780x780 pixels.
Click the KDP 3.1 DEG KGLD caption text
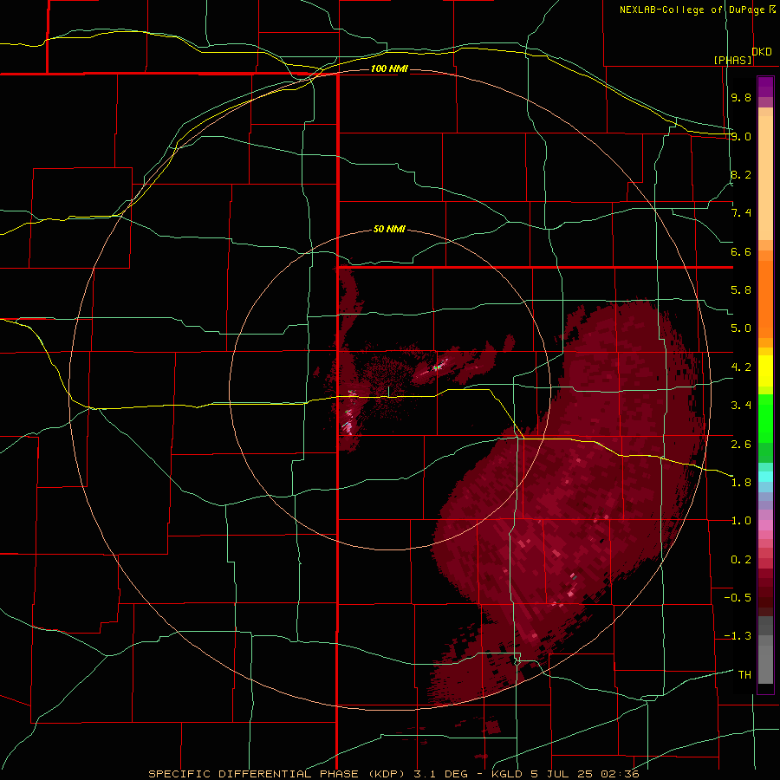[x=394, y=774]
